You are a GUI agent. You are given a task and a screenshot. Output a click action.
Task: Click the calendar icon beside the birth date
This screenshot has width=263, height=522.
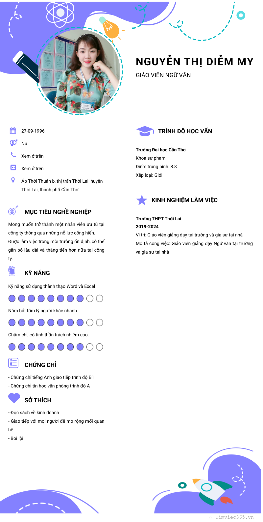click(13, 131)
